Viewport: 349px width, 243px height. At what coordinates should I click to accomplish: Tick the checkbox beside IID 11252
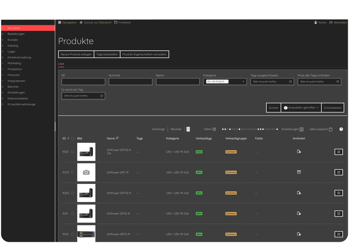[72, 193]
